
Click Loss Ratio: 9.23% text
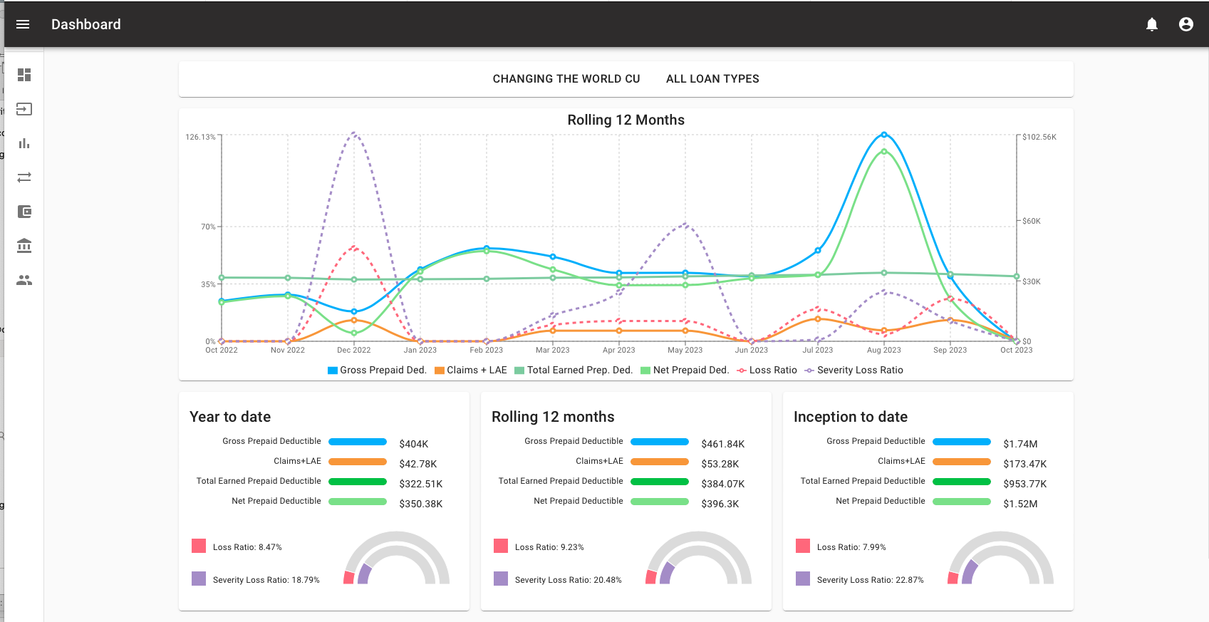click(x=549, y=547)
